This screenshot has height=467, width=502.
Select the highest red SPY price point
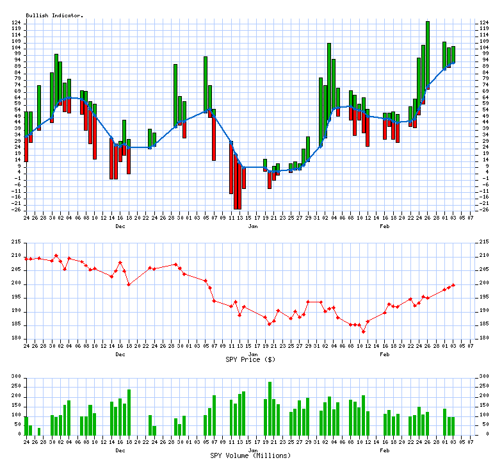point(56,256)
